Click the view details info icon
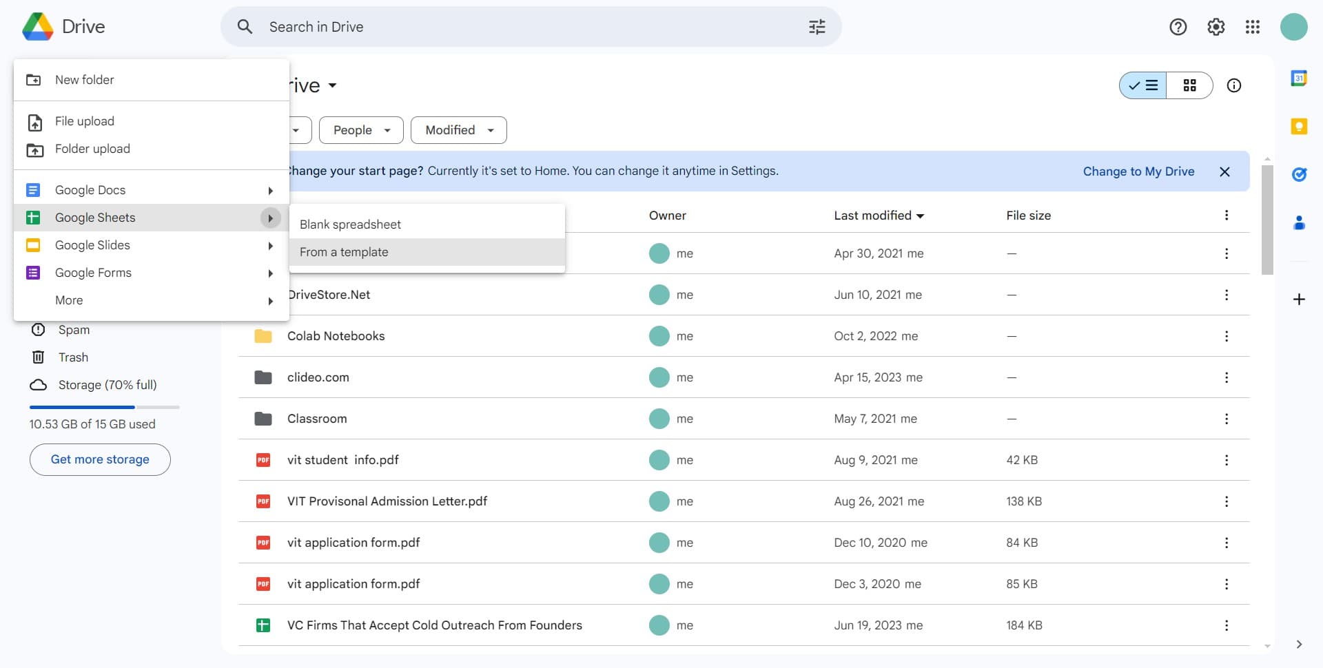 1233,85
